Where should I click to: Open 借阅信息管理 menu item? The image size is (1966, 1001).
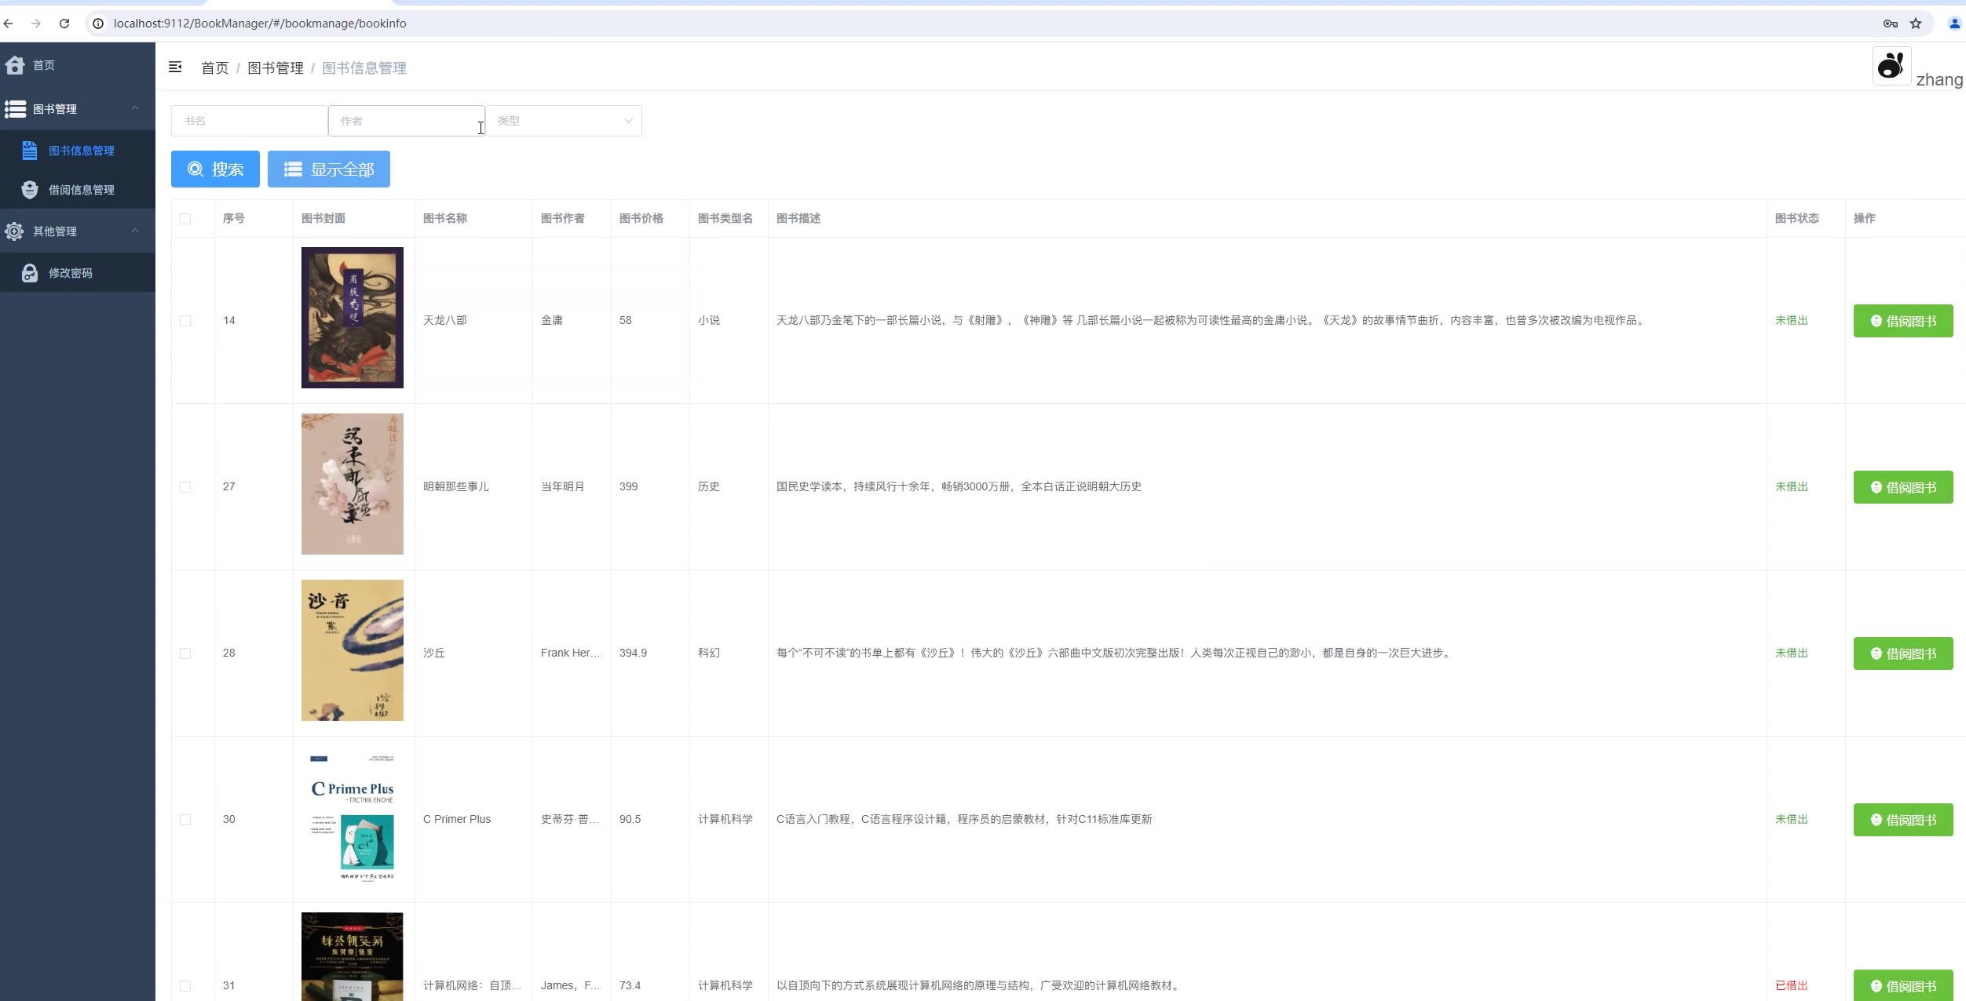coord(81,190)
